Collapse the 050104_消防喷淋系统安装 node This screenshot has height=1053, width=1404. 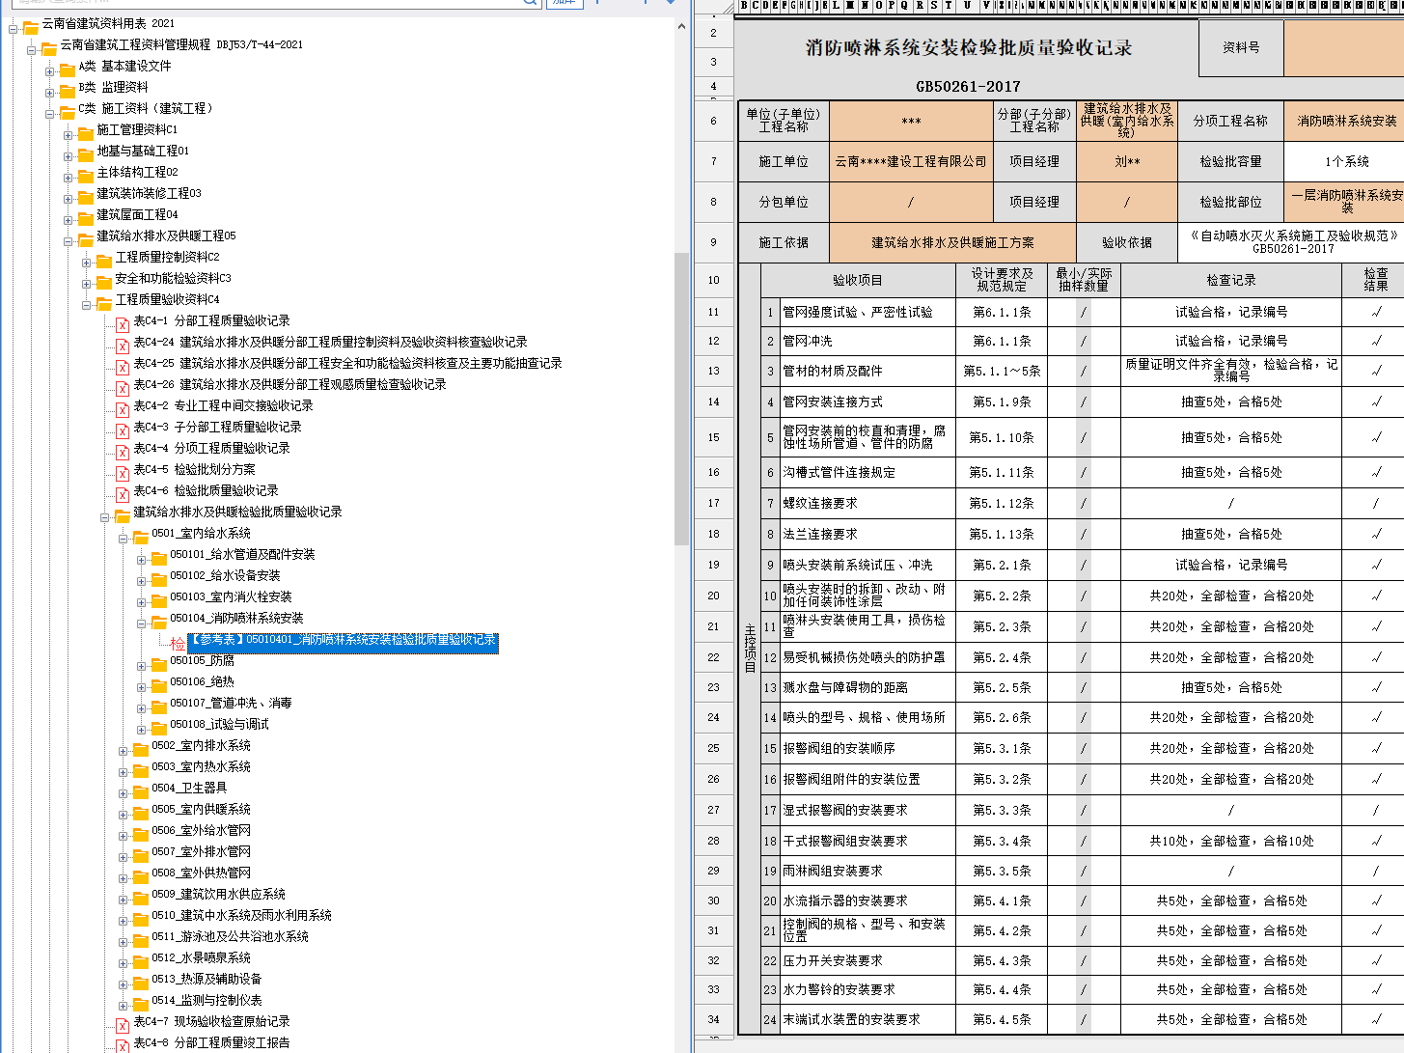(x=142, y=623)
